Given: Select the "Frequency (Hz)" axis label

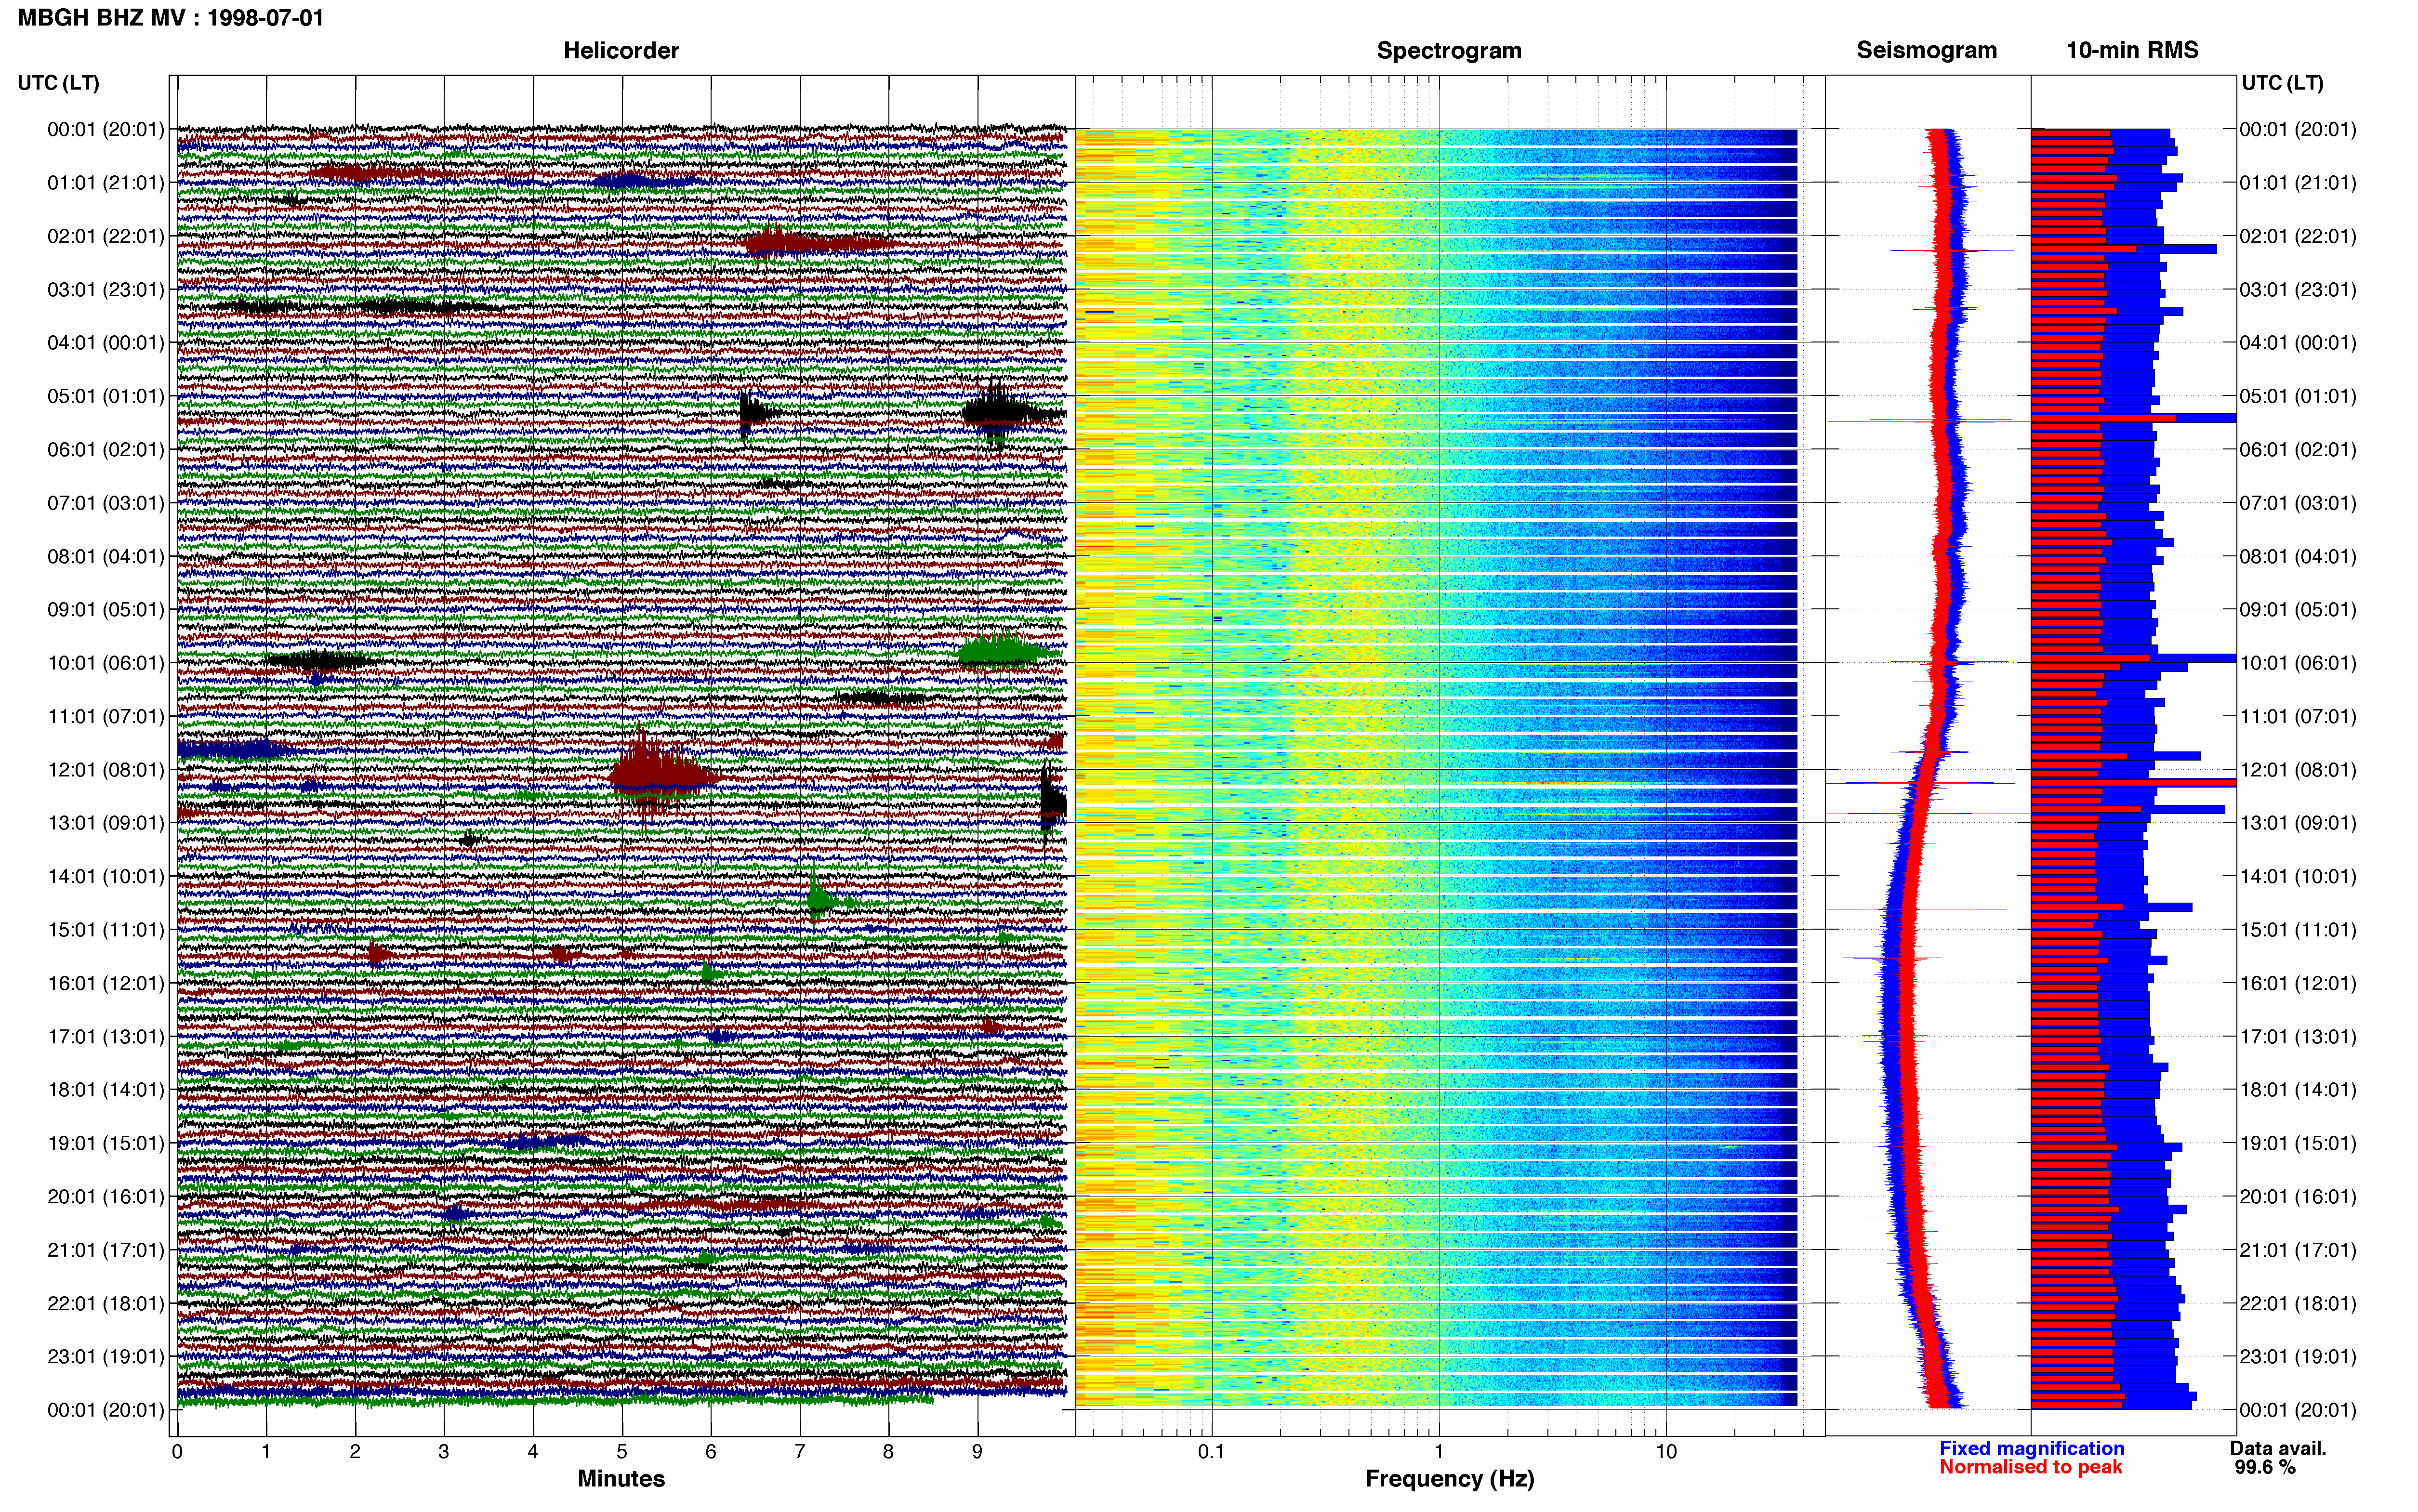Looking at the screenshot, I should [x=1449, y=1478].
